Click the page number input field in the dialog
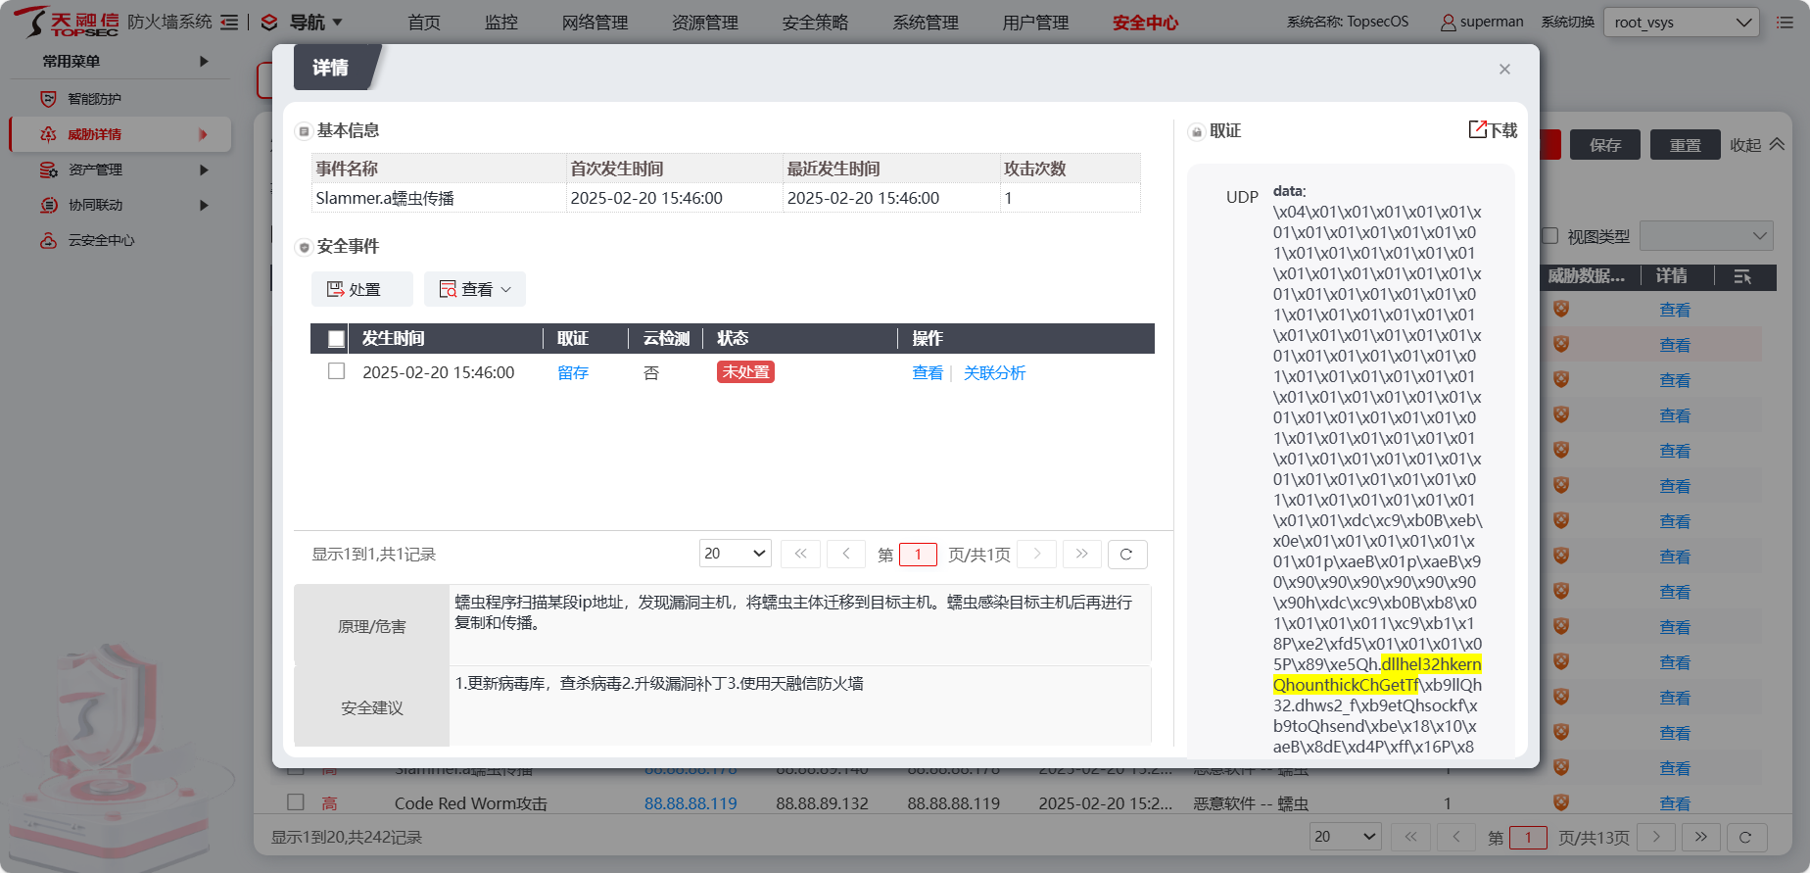Image resolution: width=1810 pixels, height=873 pixels. pos(918,555)
